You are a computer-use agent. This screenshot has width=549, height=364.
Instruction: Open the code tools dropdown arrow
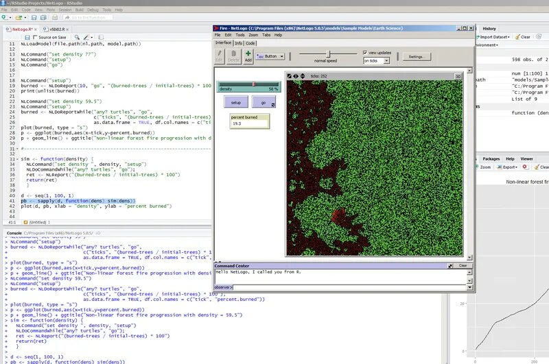92,38
